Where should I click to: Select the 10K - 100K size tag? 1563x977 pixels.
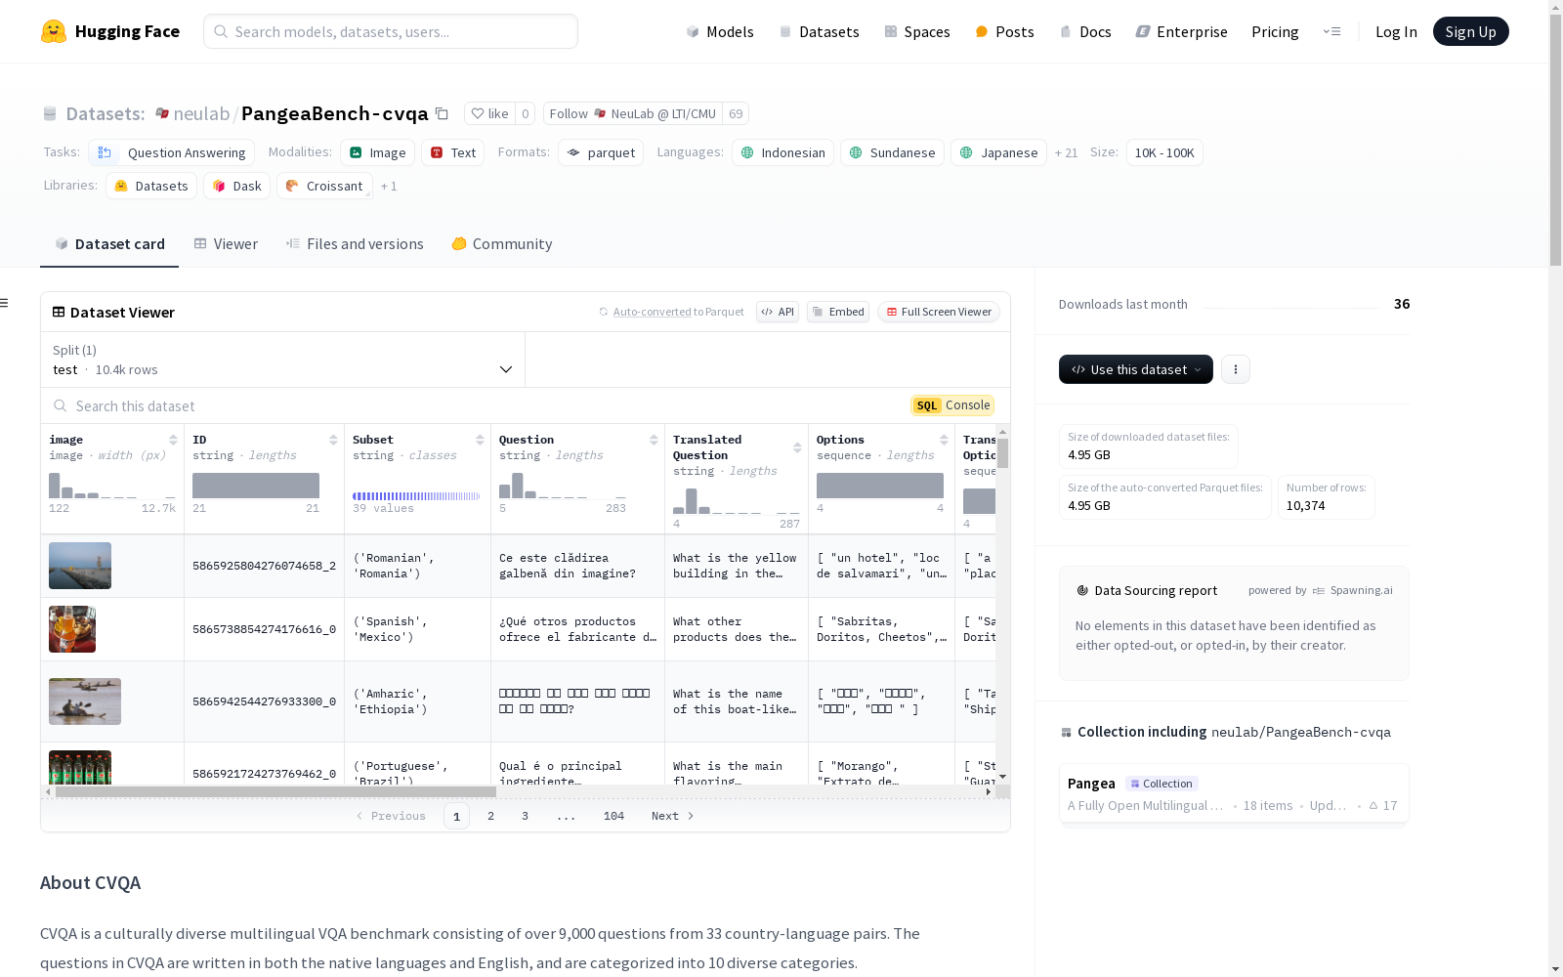click(1164, 152)
